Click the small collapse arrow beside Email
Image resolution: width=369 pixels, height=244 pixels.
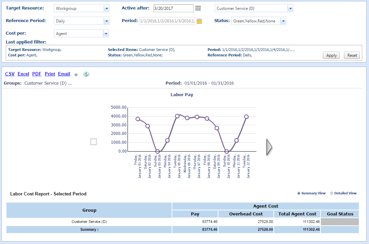click(x=76, y=74)
